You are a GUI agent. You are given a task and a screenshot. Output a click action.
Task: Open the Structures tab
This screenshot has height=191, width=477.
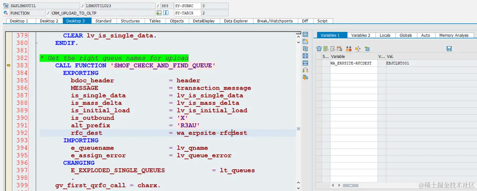[130, 21]
